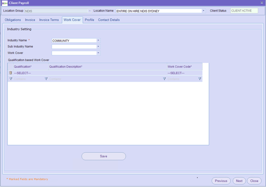Open the Location Group dropdown

tap(90, 11)
